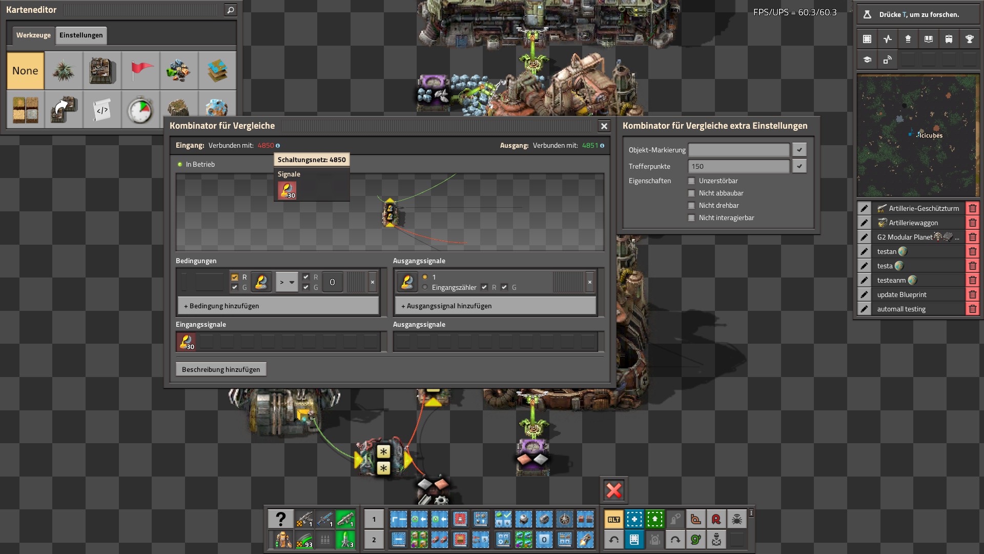This screenshot has width=984, height=554.
Task: Activate the blue blueprint selection shortcut
Action: pos(634,519)
